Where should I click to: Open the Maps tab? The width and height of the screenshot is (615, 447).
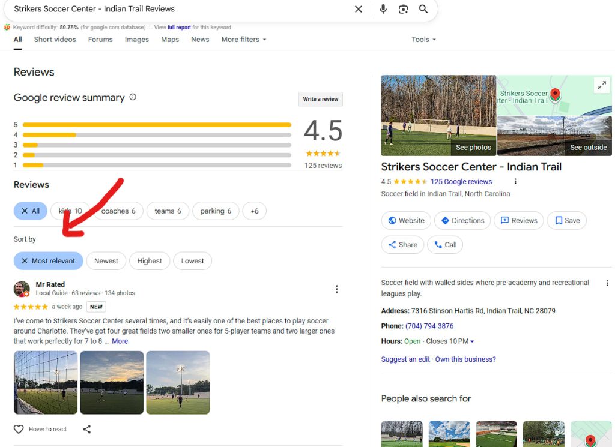point(170,40)
